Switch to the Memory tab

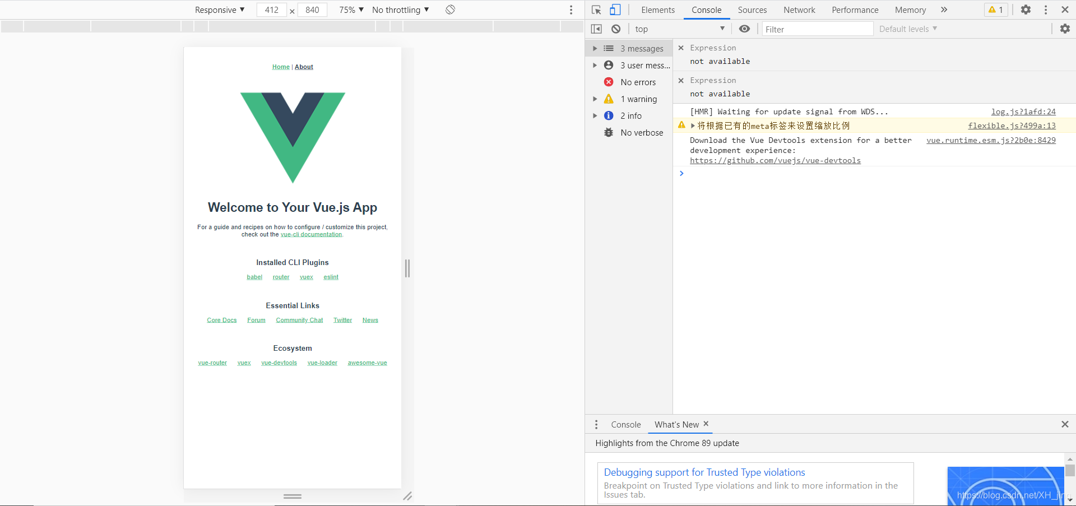pos(910,10)
